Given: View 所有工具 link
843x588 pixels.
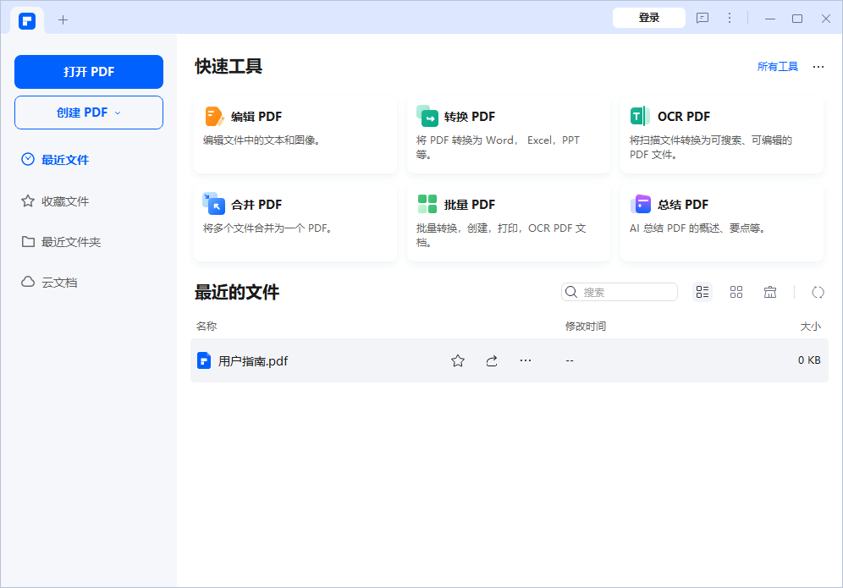Looking at the screenshot, I should (777, 66).
